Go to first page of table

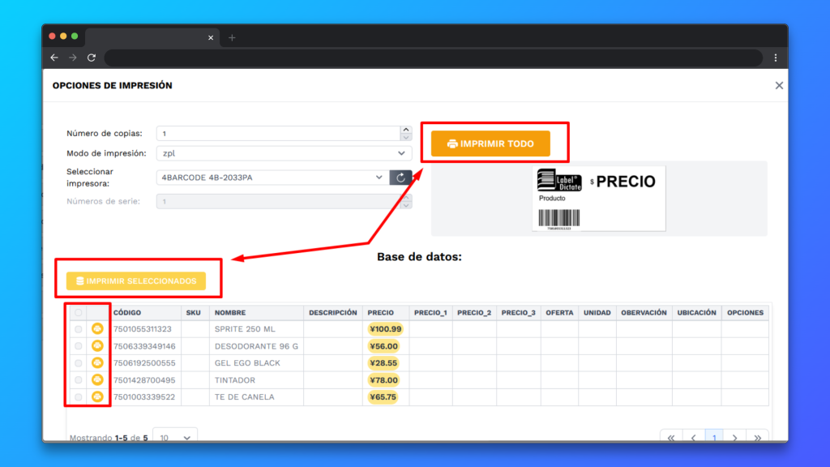(x=670, y=437)
